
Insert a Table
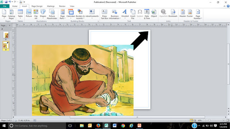pyautogui.click(x=20, y=14)
